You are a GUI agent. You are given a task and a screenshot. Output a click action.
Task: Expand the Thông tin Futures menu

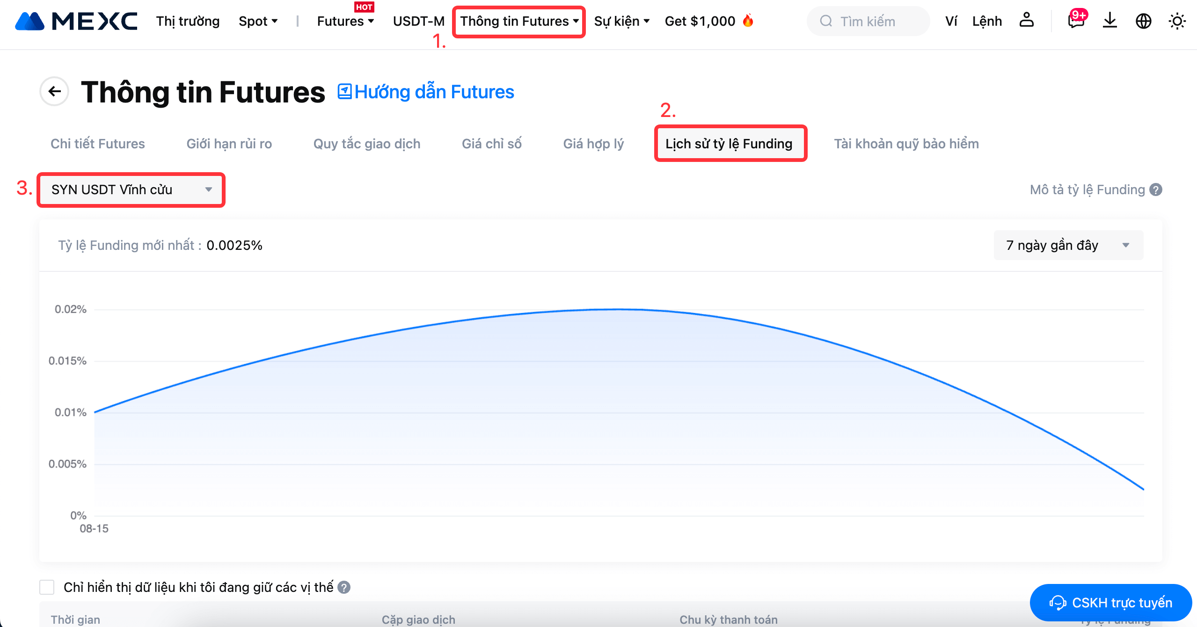click(518, 21)
